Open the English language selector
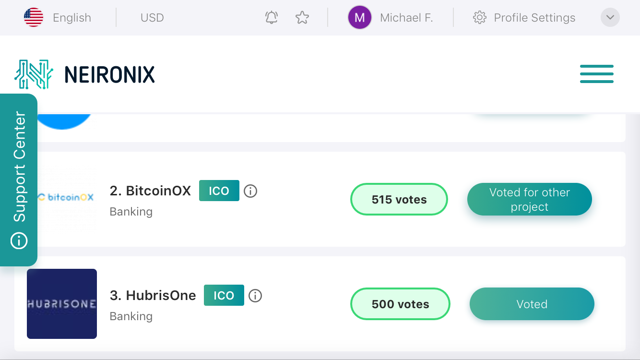 coord(72,18)
